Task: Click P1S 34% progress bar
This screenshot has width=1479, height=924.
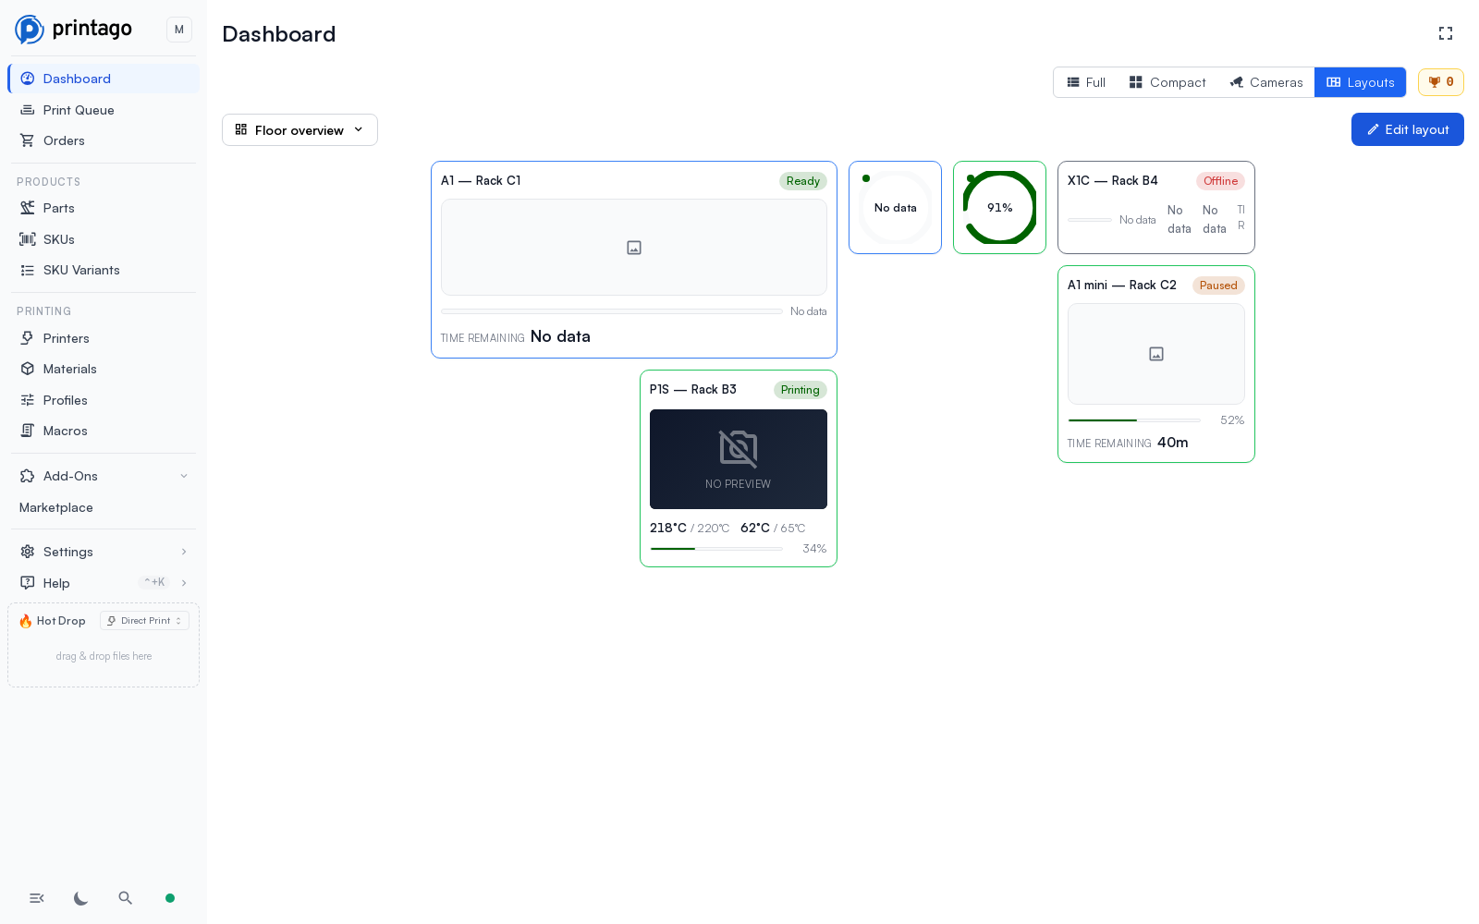Action: coord(716,549)
